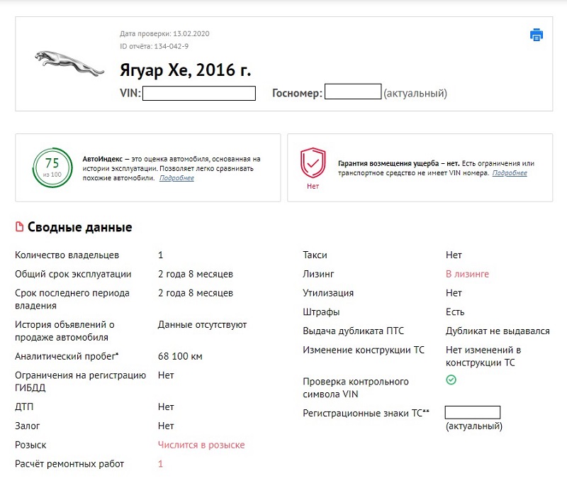Click the bold АвтоИндекс word in the description
Viewport: 567px width, 481px height.
(x=103, y=159)
